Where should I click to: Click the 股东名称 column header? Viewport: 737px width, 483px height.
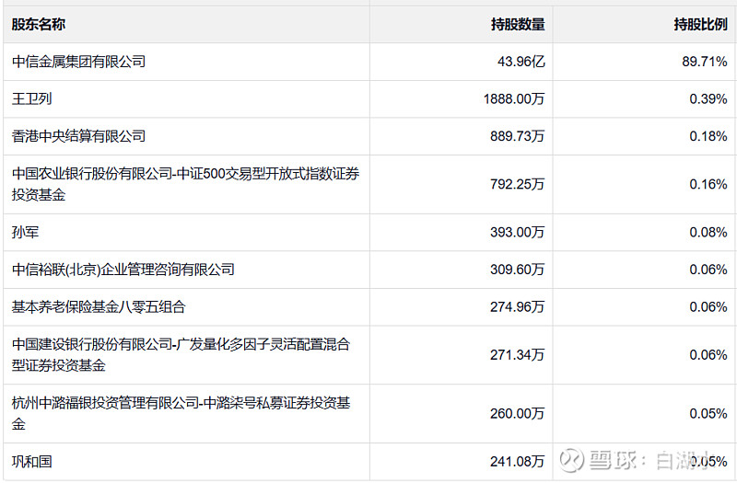pyautogui.click(x=39, y=24)
